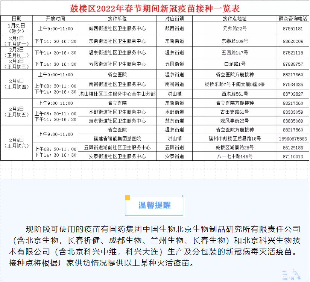Select paragraph line 接种点将根据厂家供货情况提供以上某种灭活疫苗
This screenshot has height=282, width=310.
(x=102, y=263)
